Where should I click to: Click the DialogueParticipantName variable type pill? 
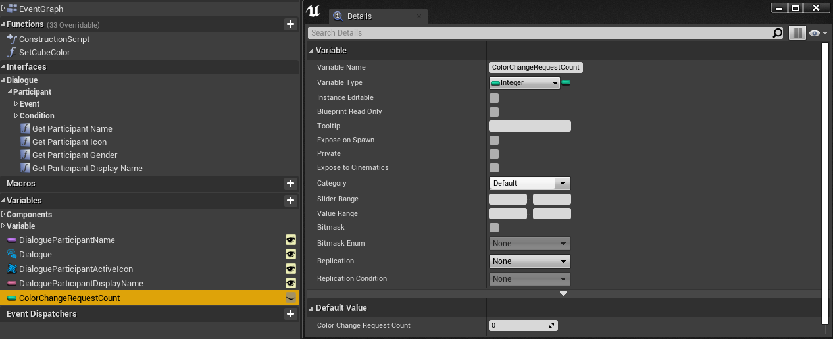click(x=12, y=240)
